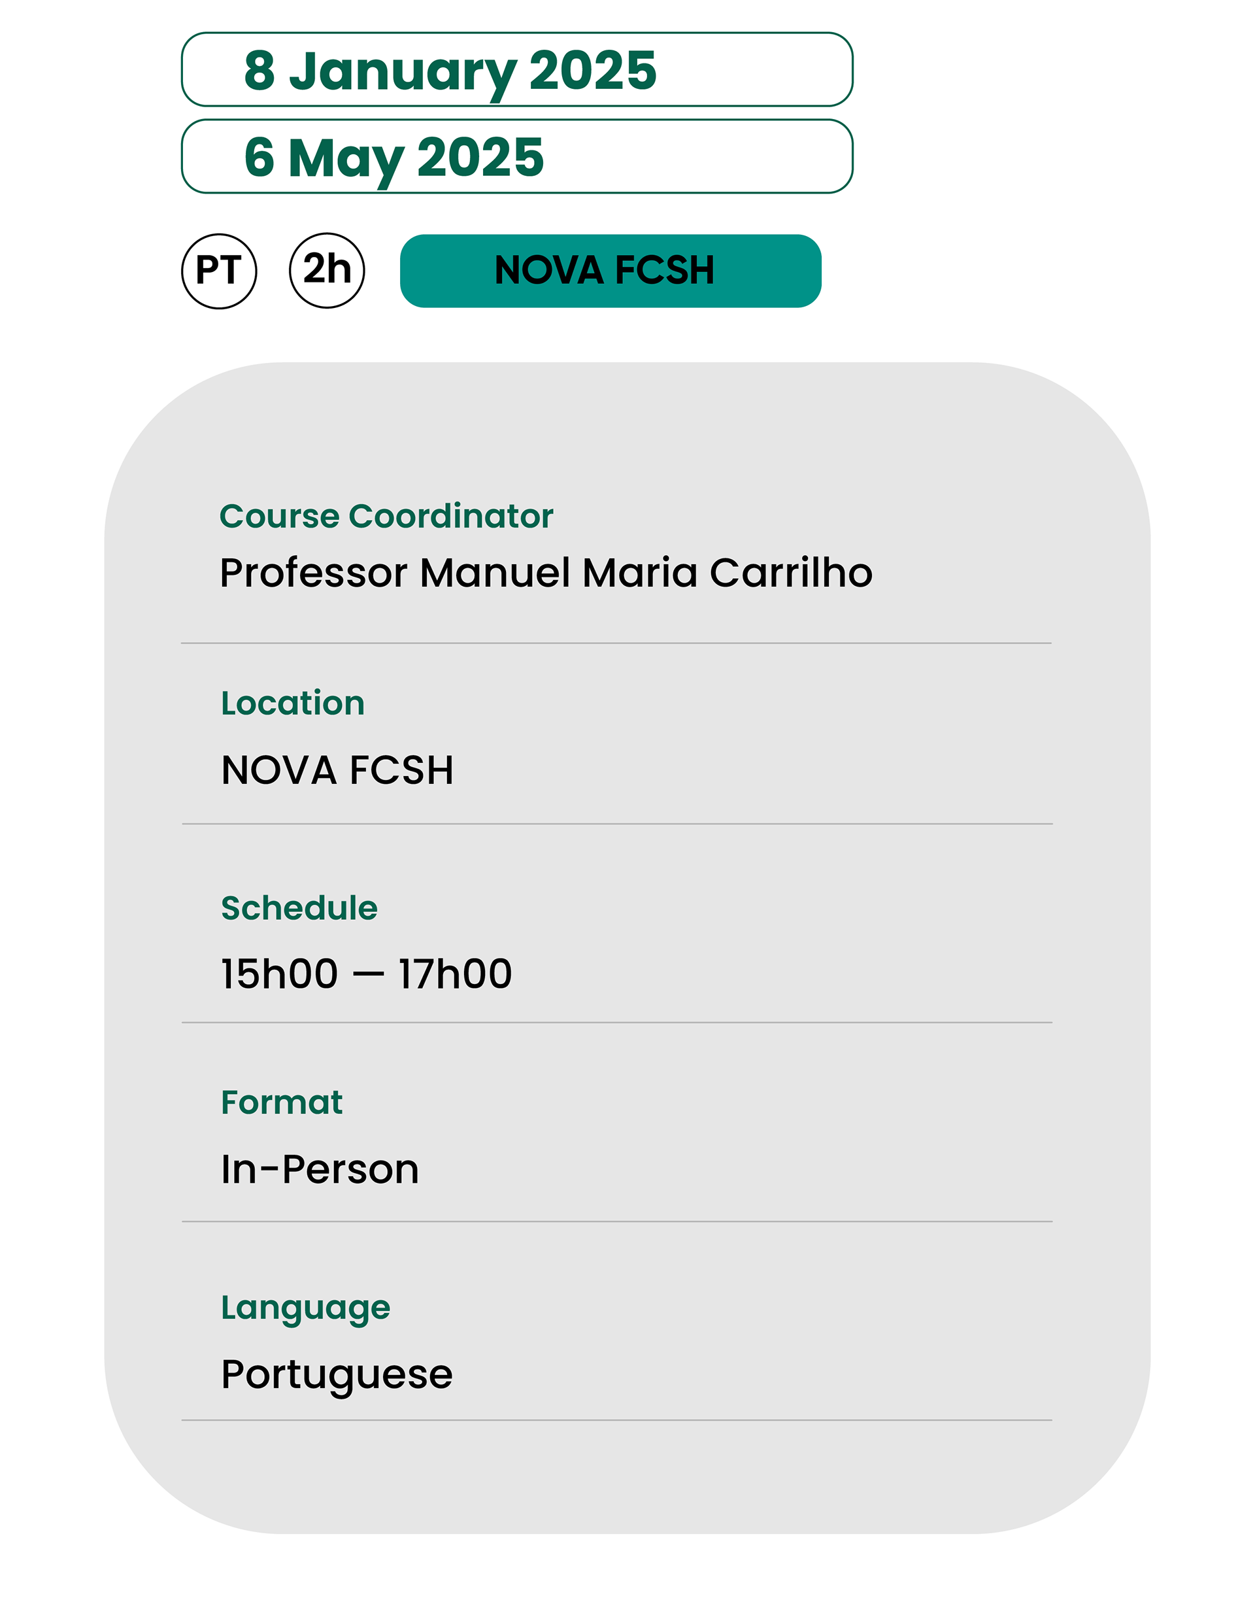The width and height of the screenshot is (1255, 1617).
Task: Select the In-Person format value
Action: click(320, 1170)
